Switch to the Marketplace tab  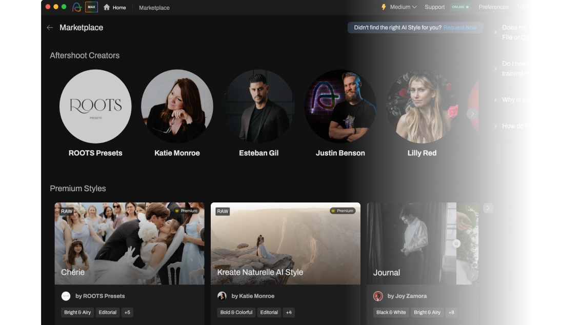[154, 8]
